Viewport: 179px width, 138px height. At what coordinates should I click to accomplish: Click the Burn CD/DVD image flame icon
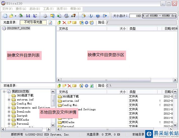click(x=73, y=16)
